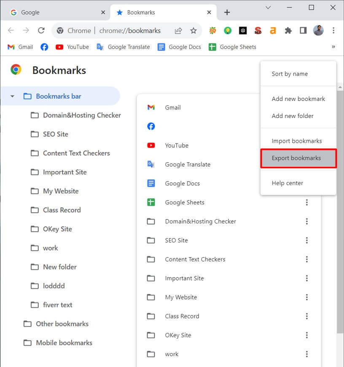Viewport: 344px width, 367px height.
Task: Select Export bookmarks menu item
Action: point(298,158)
